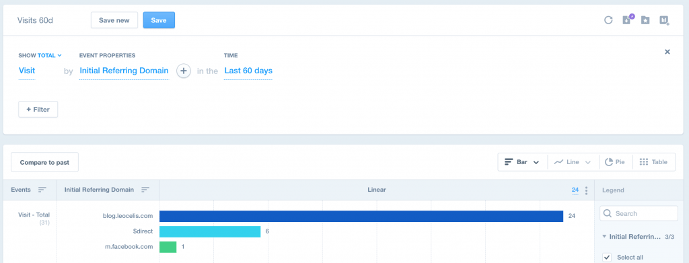The image size is (689, 263).
Task: Open saved reports folder icon
Action: [645, 20]
